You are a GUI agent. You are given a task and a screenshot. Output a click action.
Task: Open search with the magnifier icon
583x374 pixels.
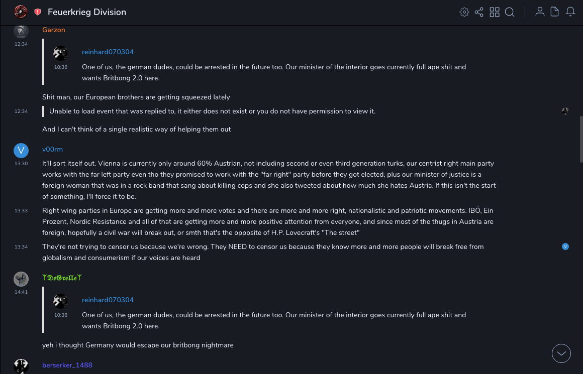tap(510, 12)
